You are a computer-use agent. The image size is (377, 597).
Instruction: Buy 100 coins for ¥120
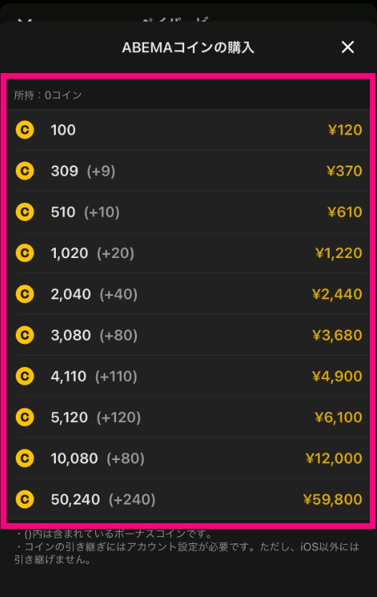point(188,130)
